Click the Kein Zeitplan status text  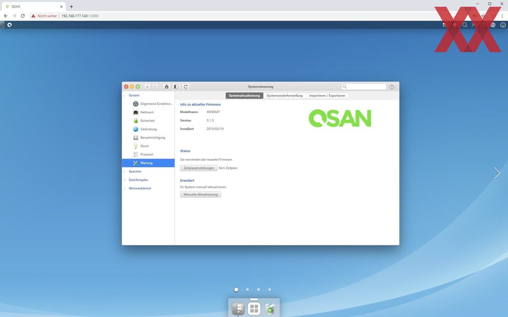(228, 168)
